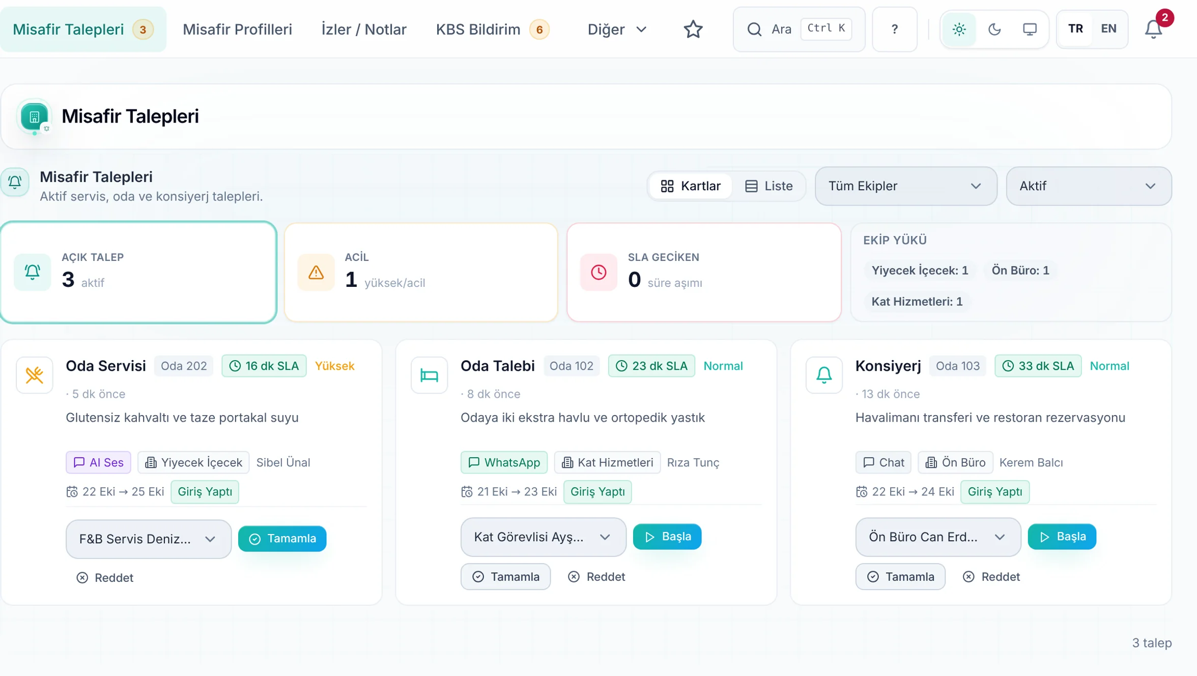Reject the Oda Servisi request
Image resolution: width=1197 pixels, height=676 pixels.
(105, 578)
